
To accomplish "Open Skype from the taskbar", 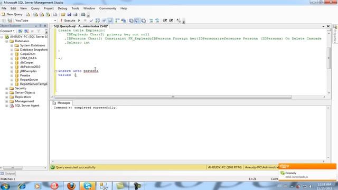I will (x=88, y=186).
